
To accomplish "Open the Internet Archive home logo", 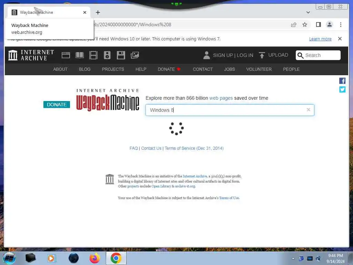I will pyautogui.click(x=31, y=55).
